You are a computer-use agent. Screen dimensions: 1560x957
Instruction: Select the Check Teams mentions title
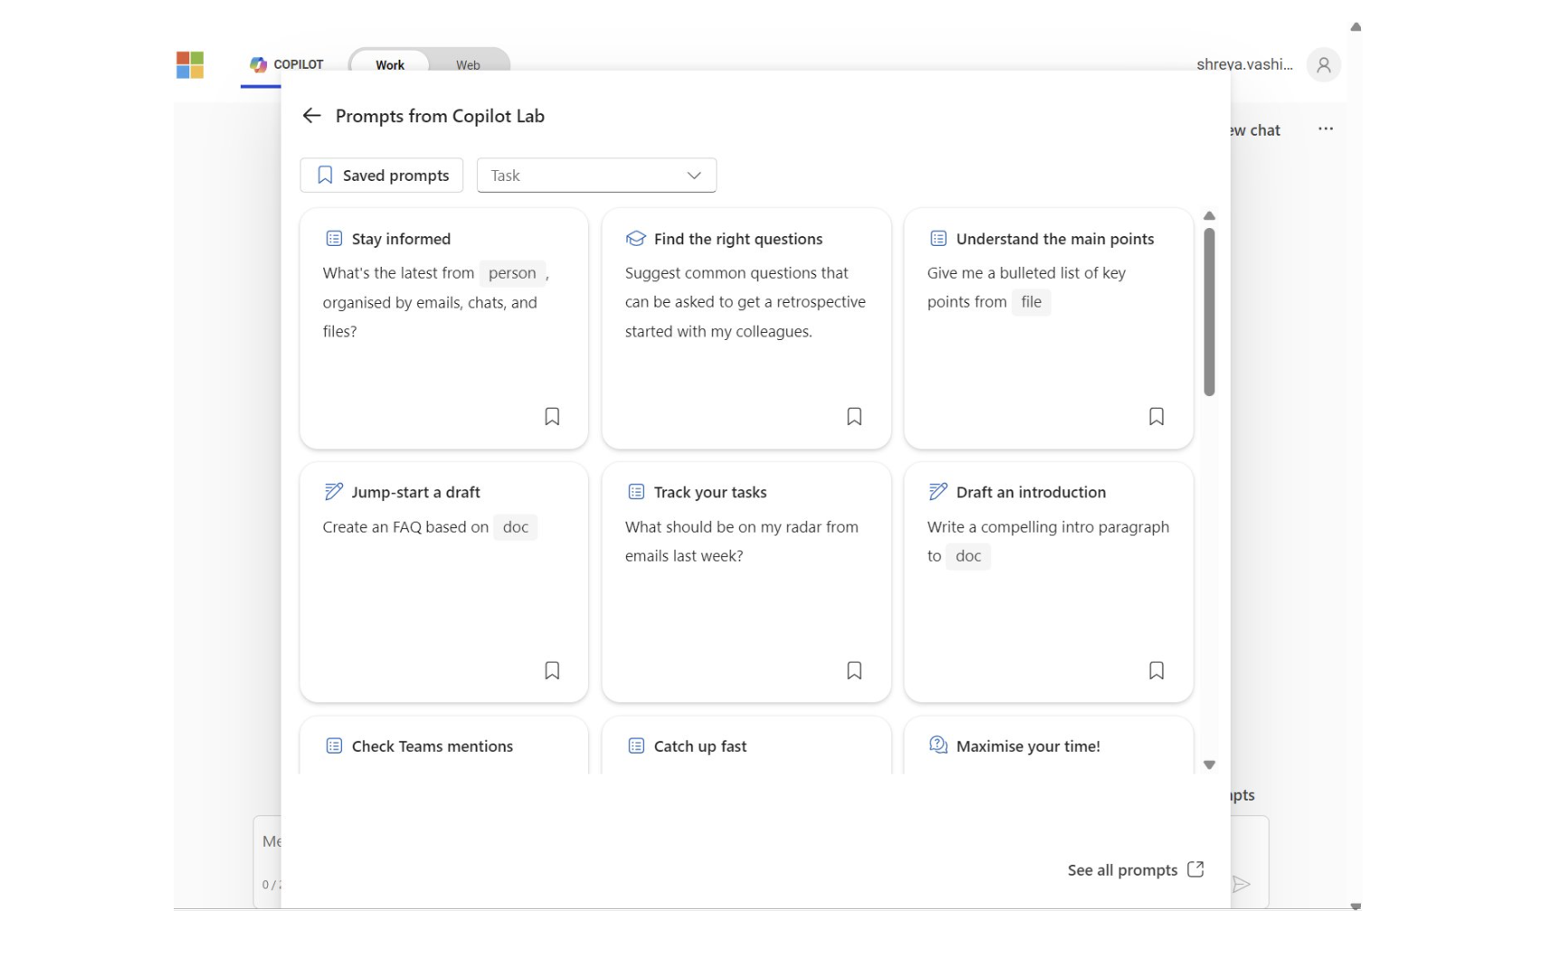(x=432, y=746)
